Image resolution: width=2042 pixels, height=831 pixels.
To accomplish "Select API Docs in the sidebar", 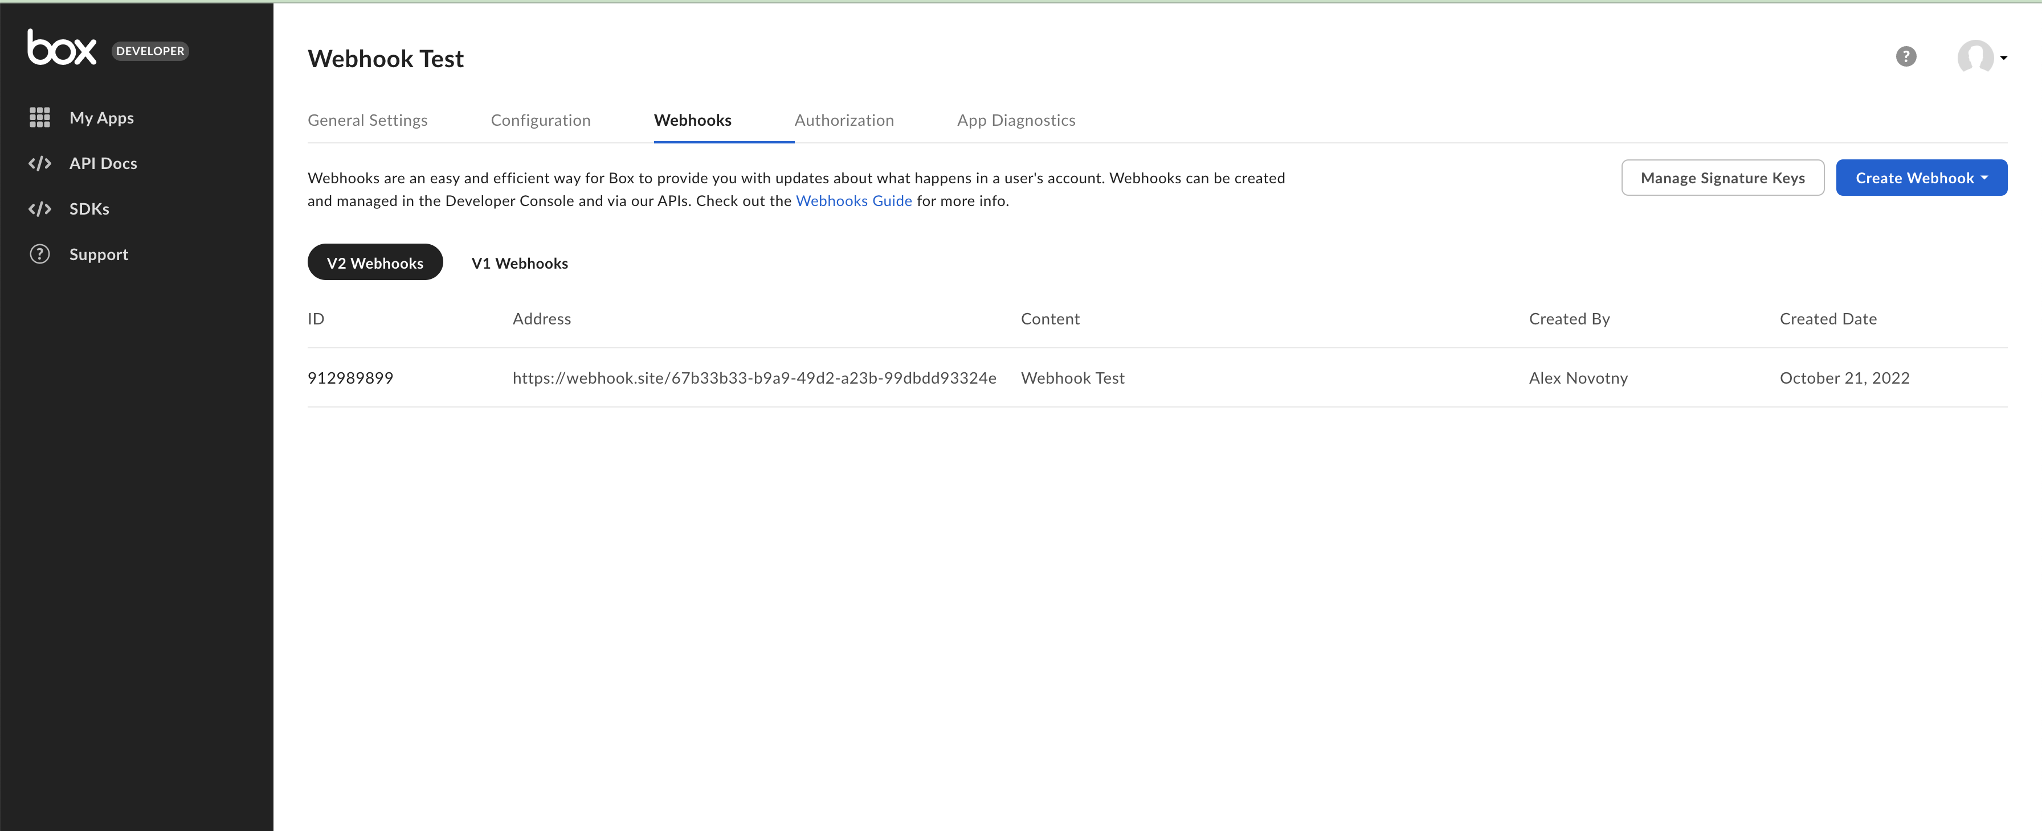I will click(104, 163).
